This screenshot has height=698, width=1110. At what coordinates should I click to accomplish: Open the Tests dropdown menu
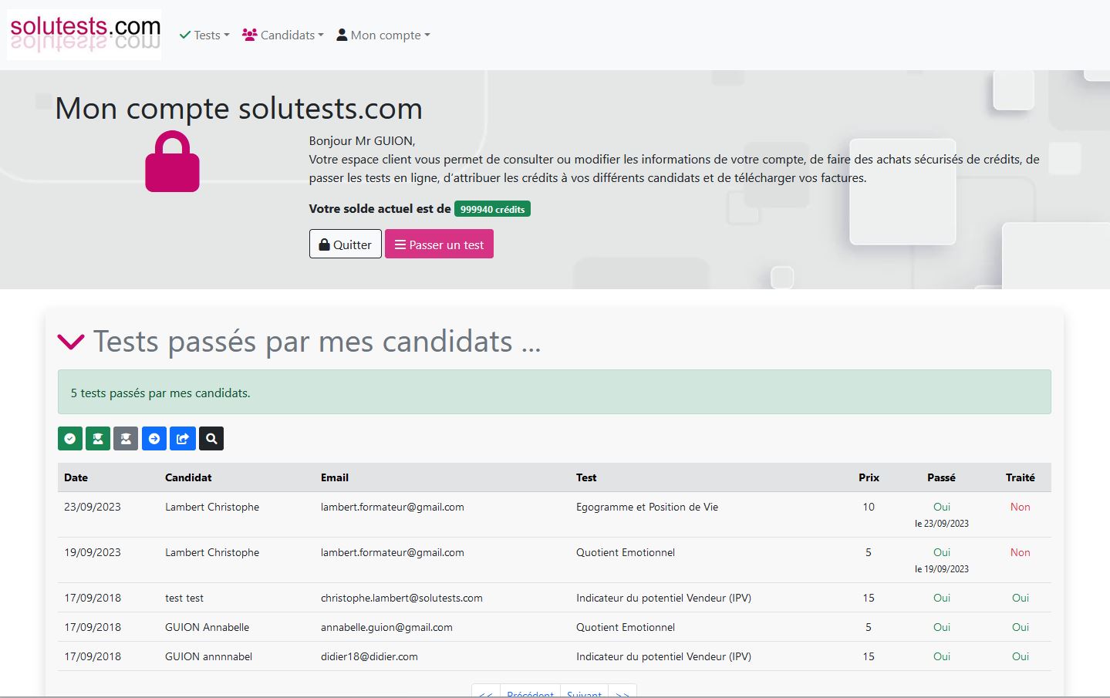pyautogui.click(x=204, y=35)
